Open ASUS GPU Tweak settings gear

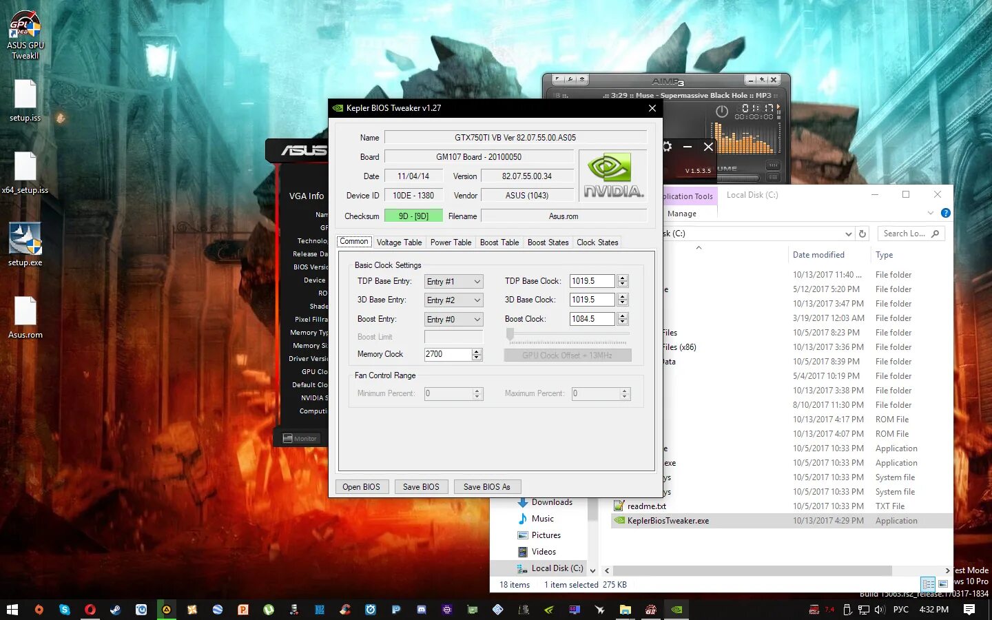(x=666, y=147)
